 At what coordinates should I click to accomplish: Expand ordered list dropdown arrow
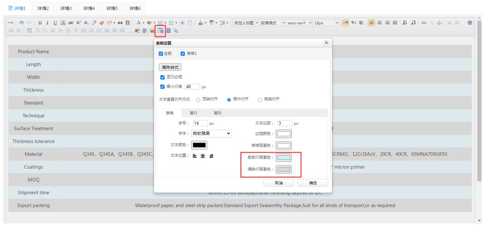(x=165, y=23)
